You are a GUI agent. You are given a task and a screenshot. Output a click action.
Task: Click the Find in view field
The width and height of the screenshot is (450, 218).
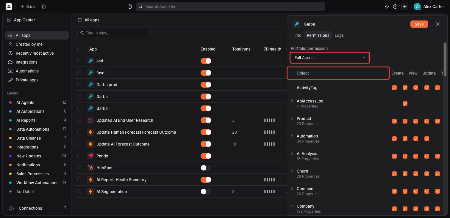pyautogui.click(x=113, y=33)
